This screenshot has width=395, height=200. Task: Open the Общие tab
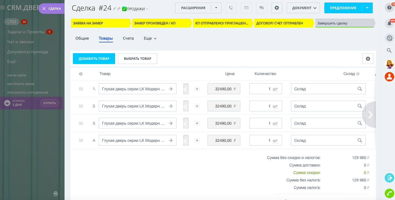coord(82,38)
